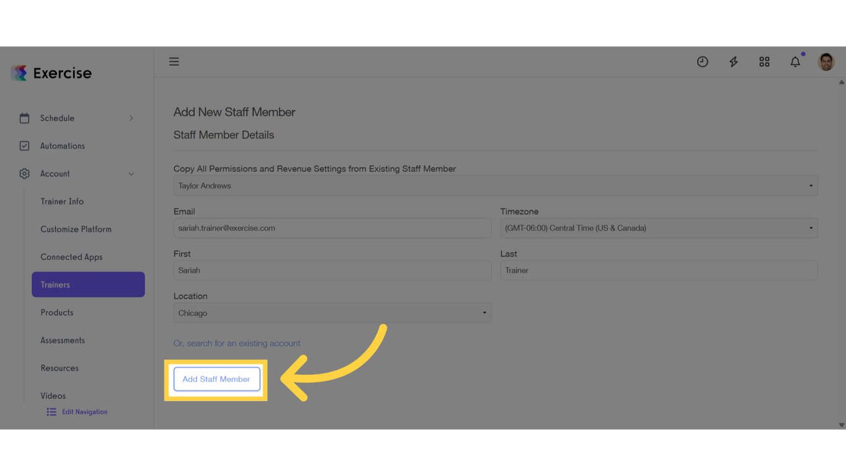Collapse the Account section chevron
The width and height of the screenshot is (846, 476).
pos(131,174)
